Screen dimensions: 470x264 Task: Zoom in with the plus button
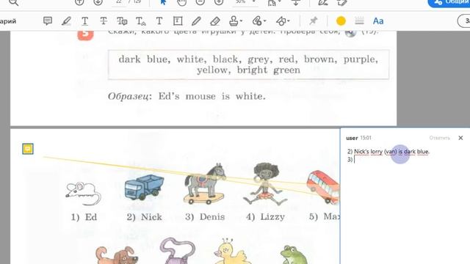point(219,2)
